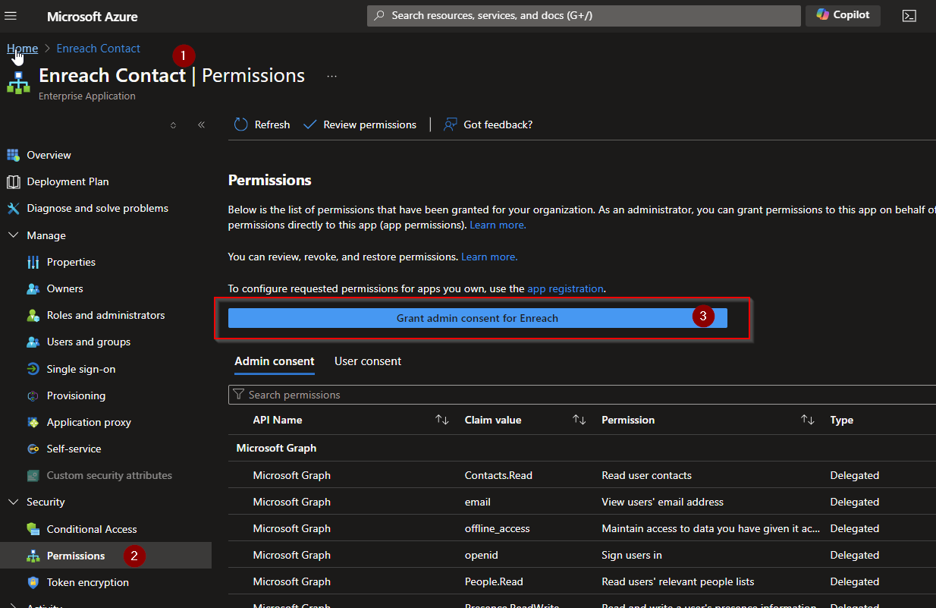Image resolution: width=936 pixels, height=608 pixels.
Task: Collapse the Manage section
Action: point(13,235)
